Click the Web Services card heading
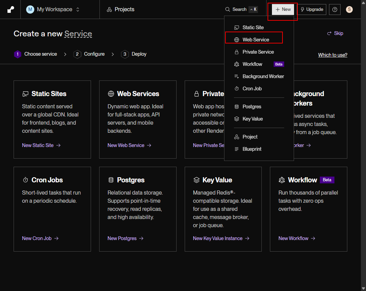366x291 pixels. coord(138,94)
